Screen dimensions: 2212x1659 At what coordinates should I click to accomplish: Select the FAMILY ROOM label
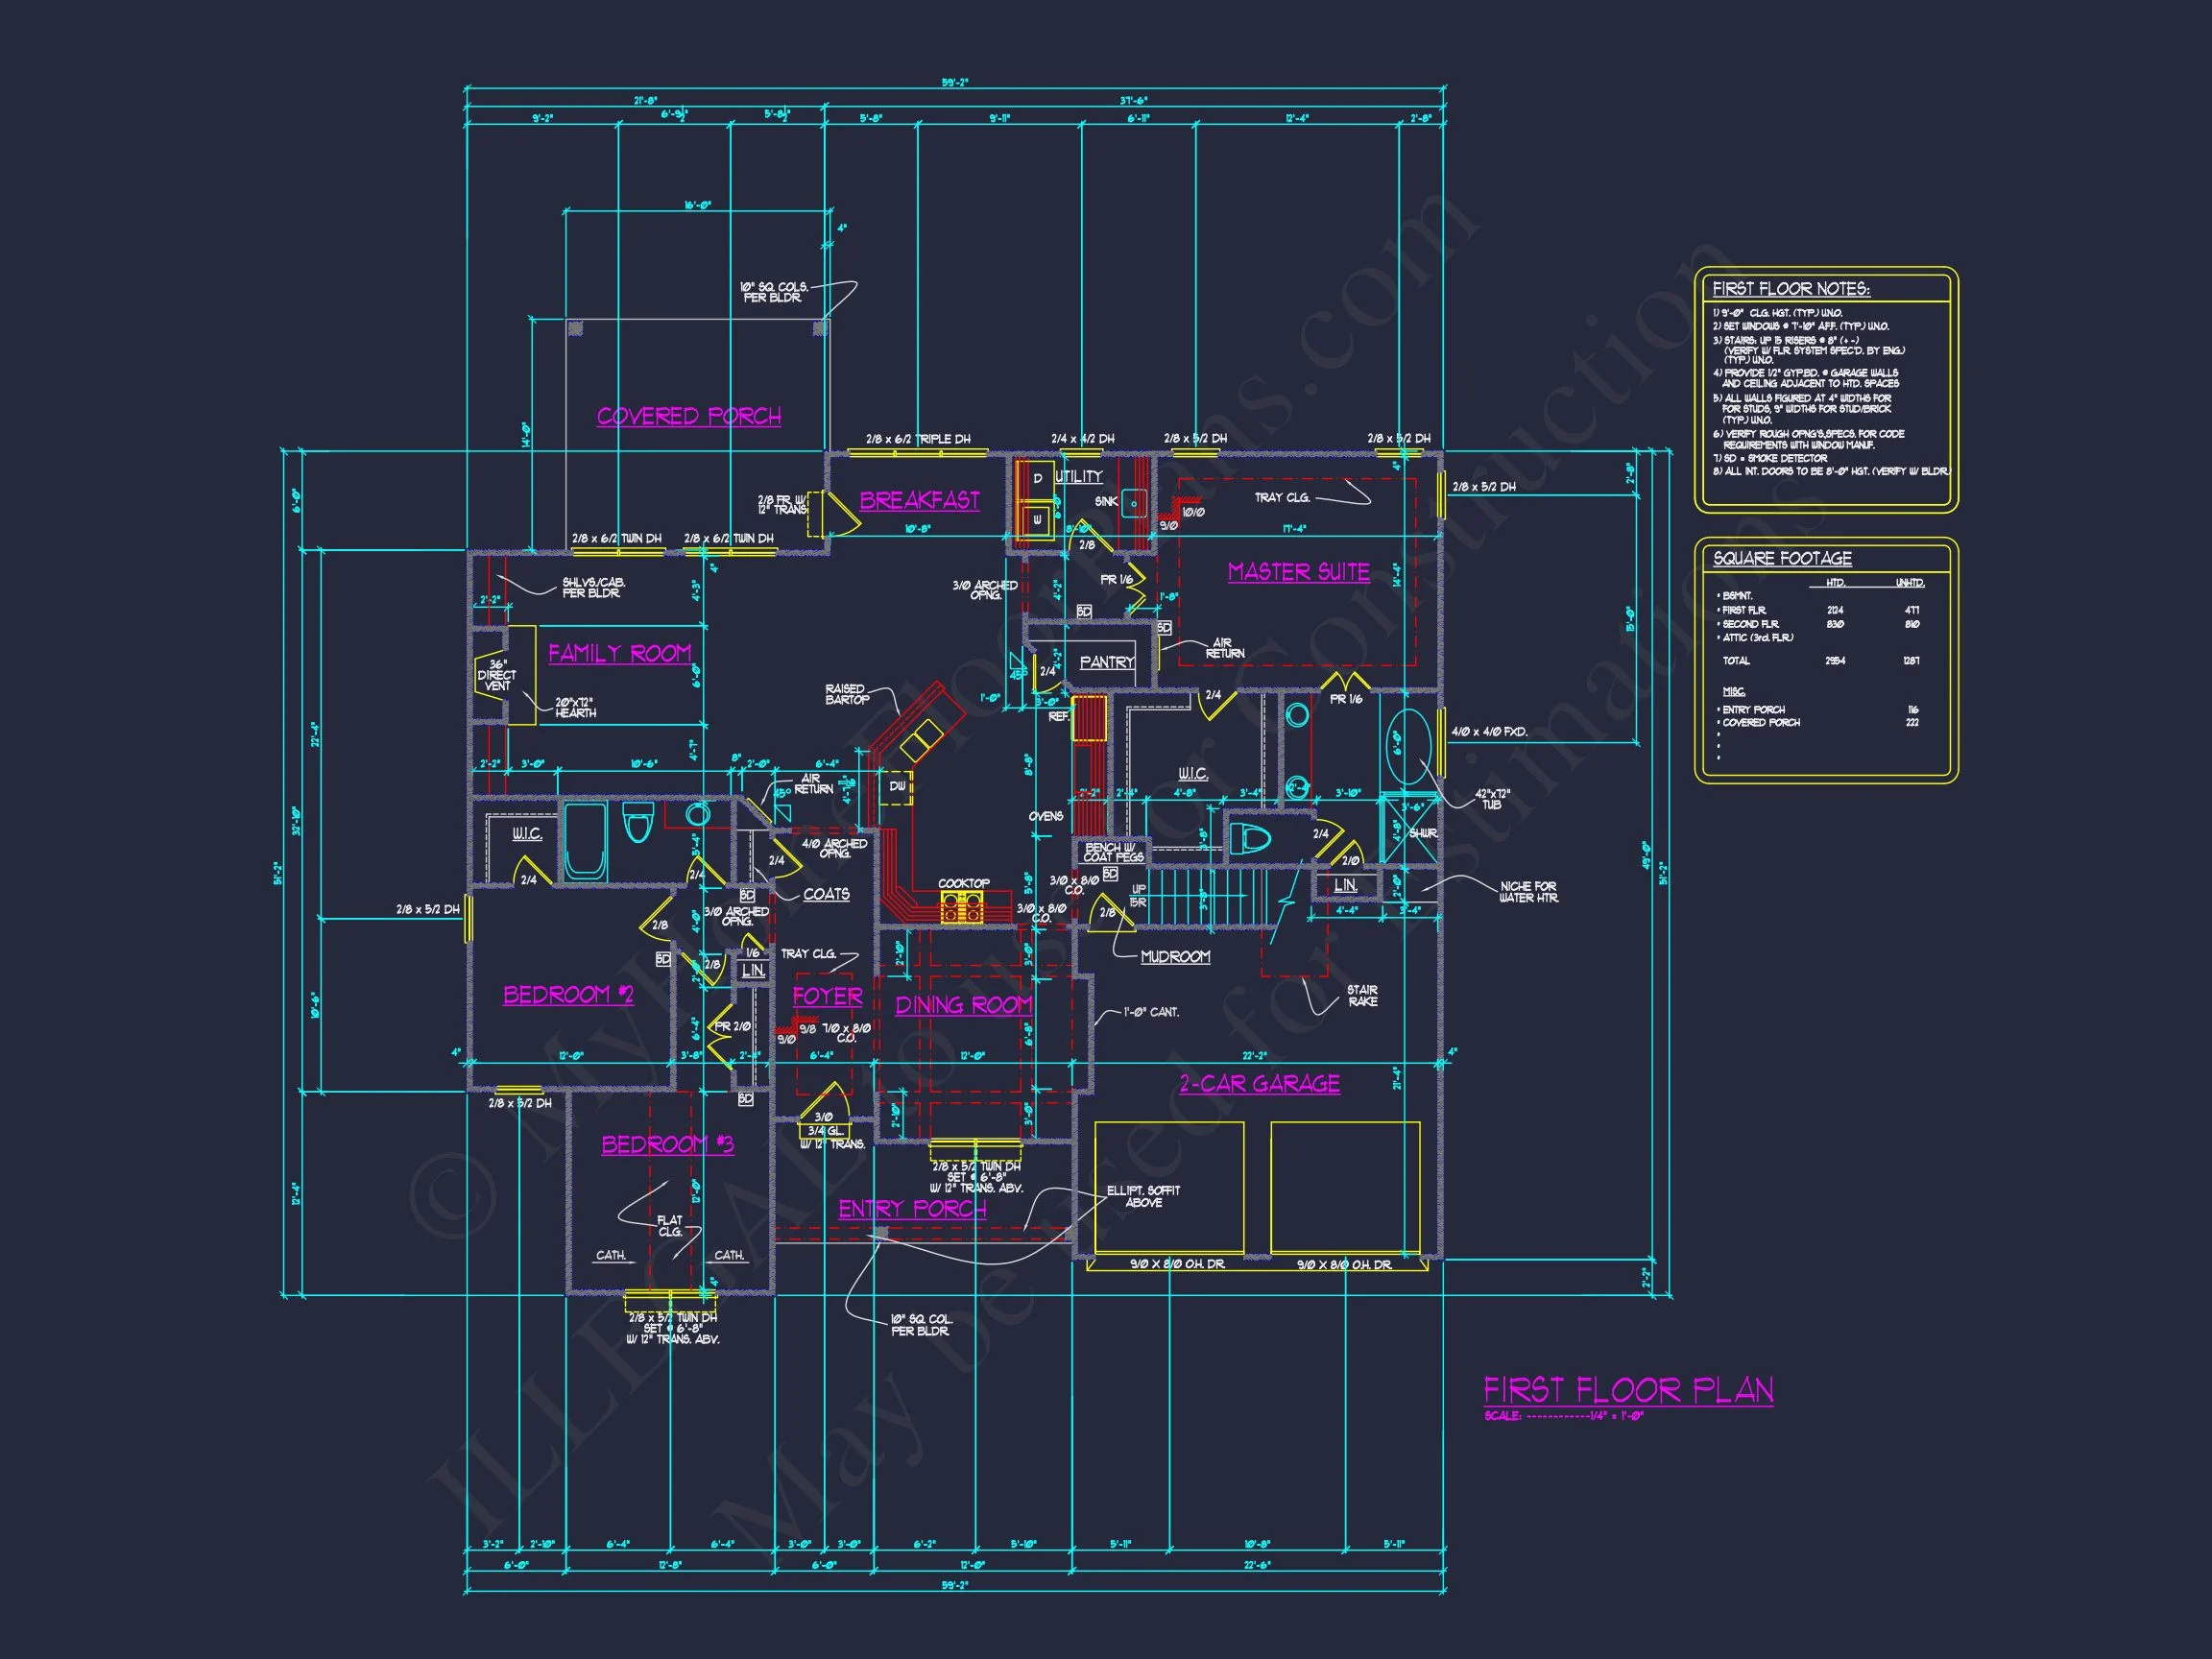tap(619, 653)
